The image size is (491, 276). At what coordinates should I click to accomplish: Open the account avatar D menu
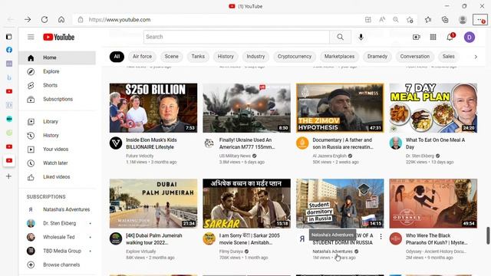tap(469, 38)
